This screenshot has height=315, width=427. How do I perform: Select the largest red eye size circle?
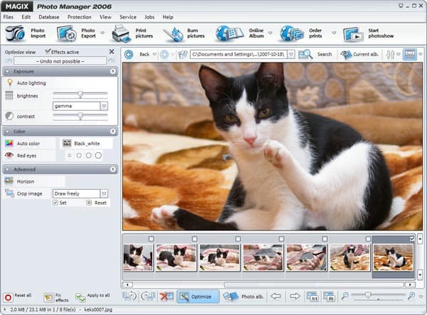(98, 155)
